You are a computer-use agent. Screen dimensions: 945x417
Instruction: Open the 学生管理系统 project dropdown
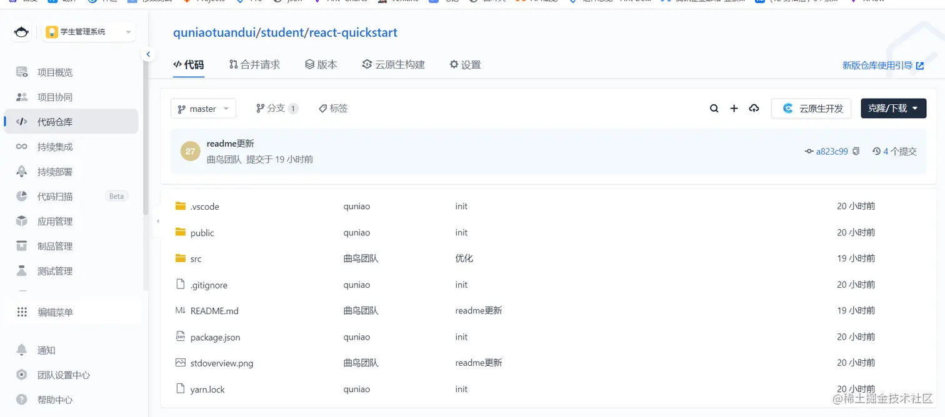pos(89,32)
